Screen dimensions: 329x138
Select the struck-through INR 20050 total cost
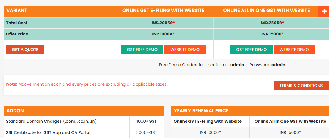click(x=163, y=23)
